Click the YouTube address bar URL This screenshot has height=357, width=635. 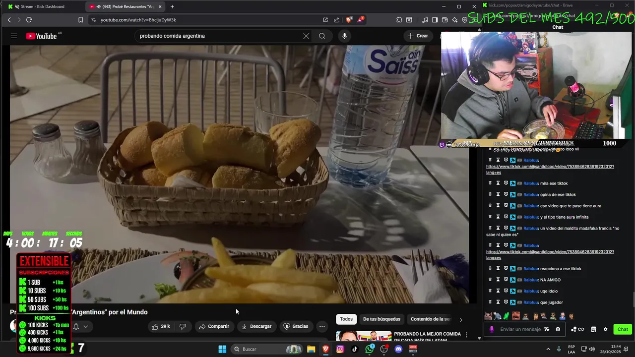pos(138,20)
